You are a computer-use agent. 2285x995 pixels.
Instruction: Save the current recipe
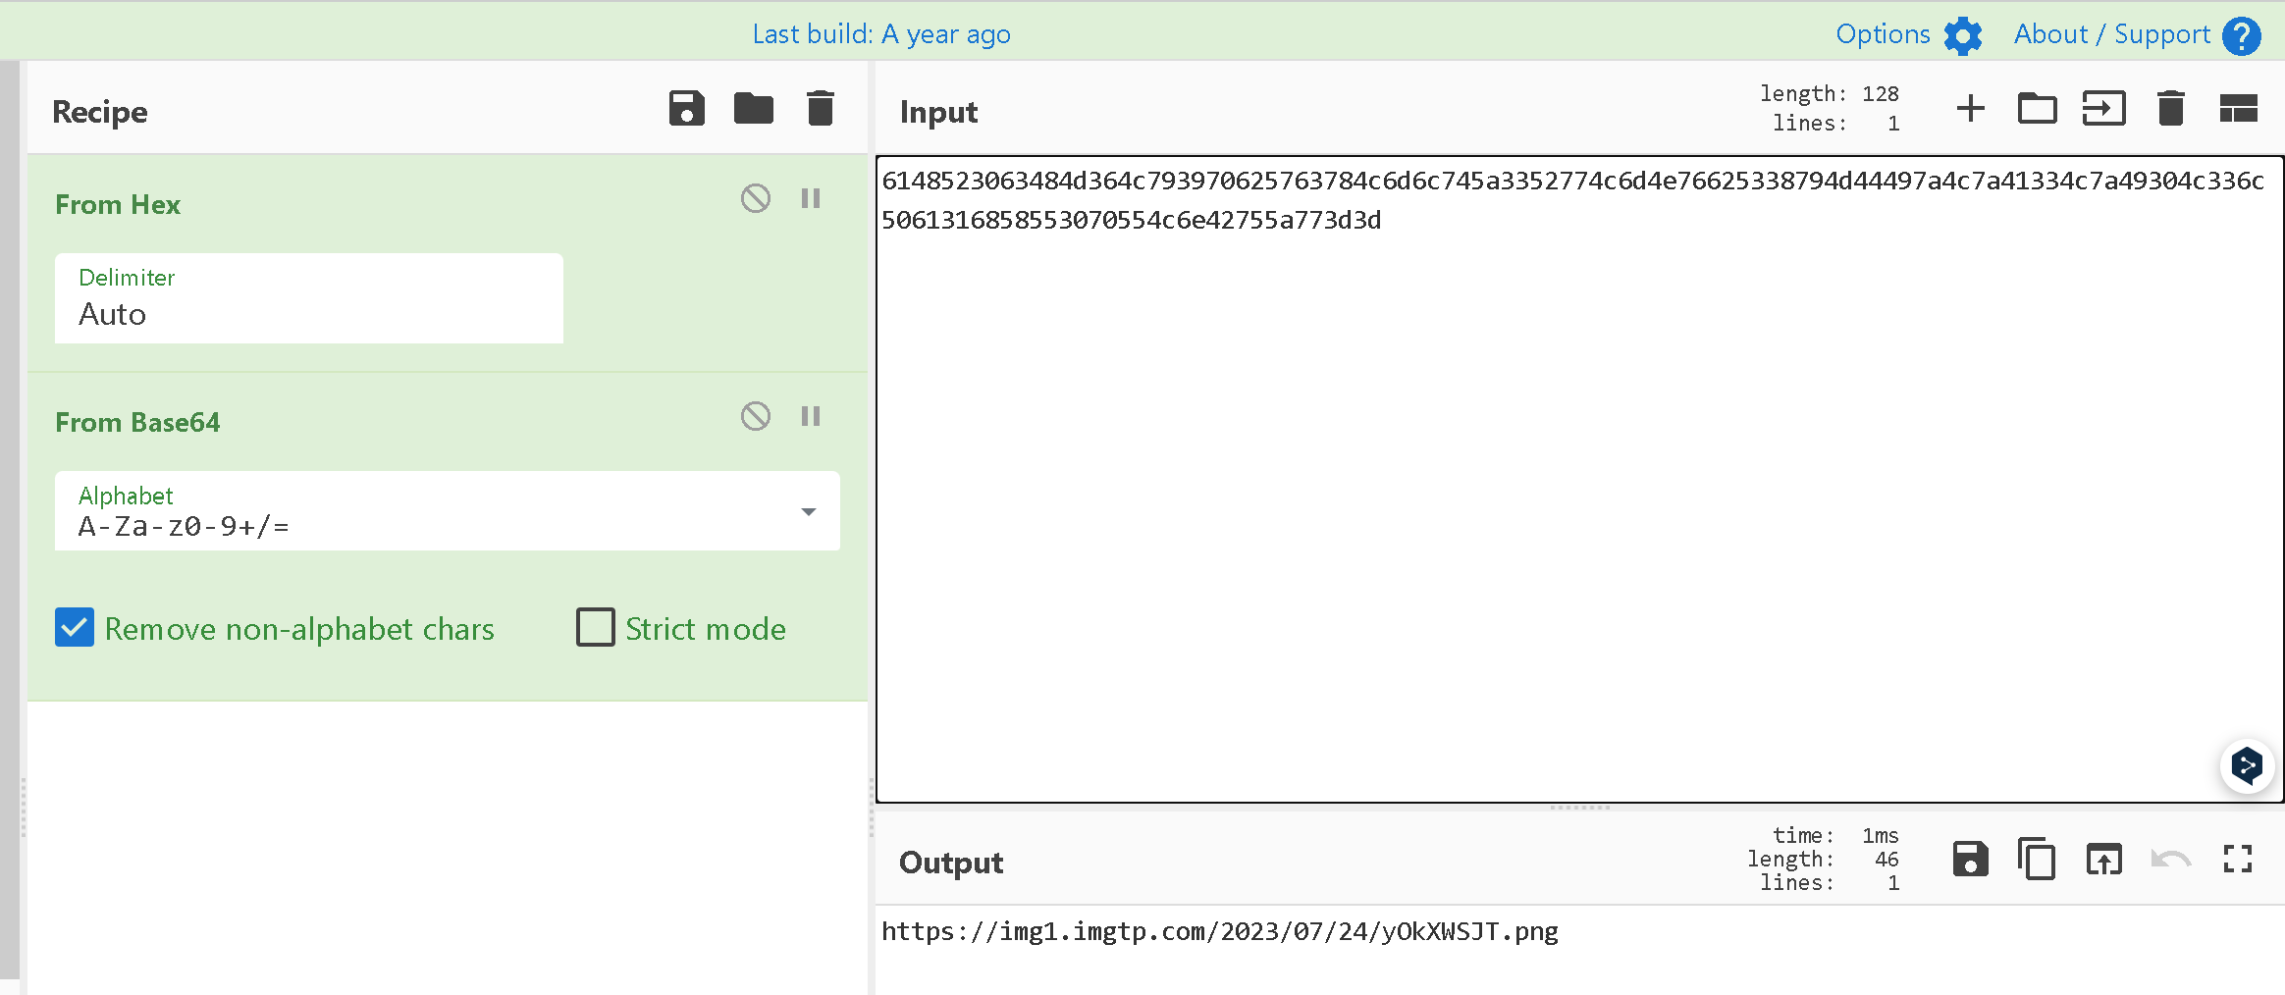click(x=686, y=108)
